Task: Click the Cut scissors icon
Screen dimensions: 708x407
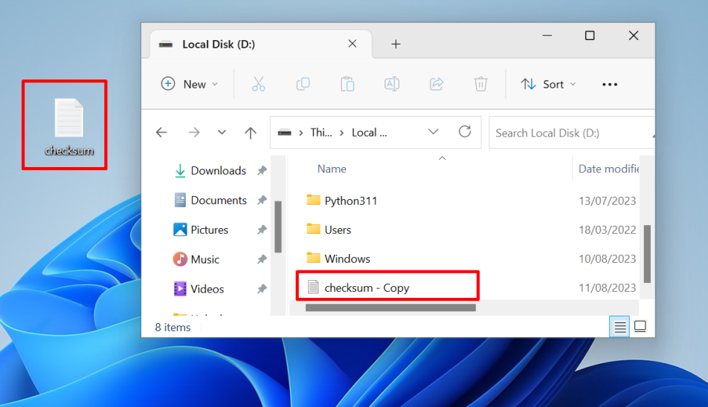Action: 258,84
